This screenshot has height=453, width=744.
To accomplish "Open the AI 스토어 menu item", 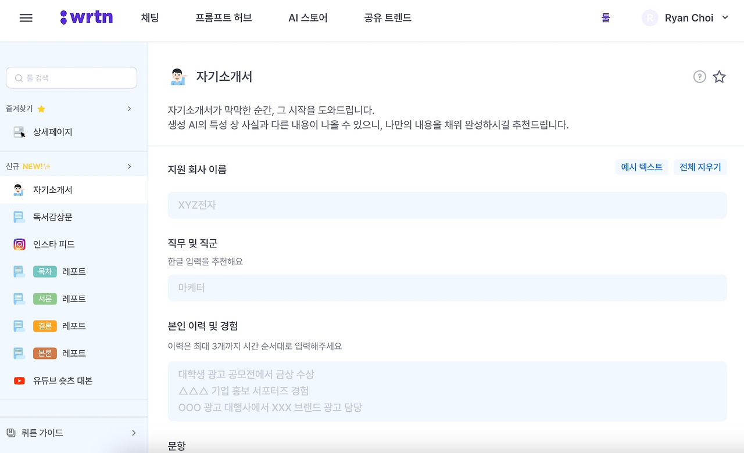I will (x=307, y=17).
